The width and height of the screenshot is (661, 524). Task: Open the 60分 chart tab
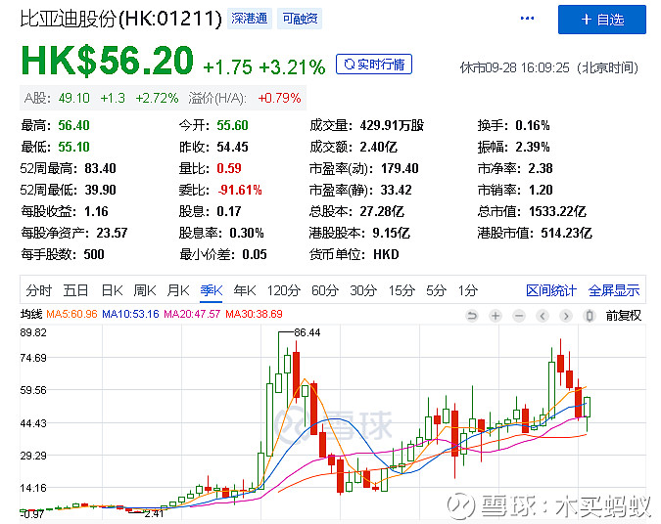[325, 290]
